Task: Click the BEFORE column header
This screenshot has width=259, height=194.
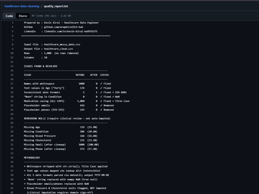Action: point(80,75)
